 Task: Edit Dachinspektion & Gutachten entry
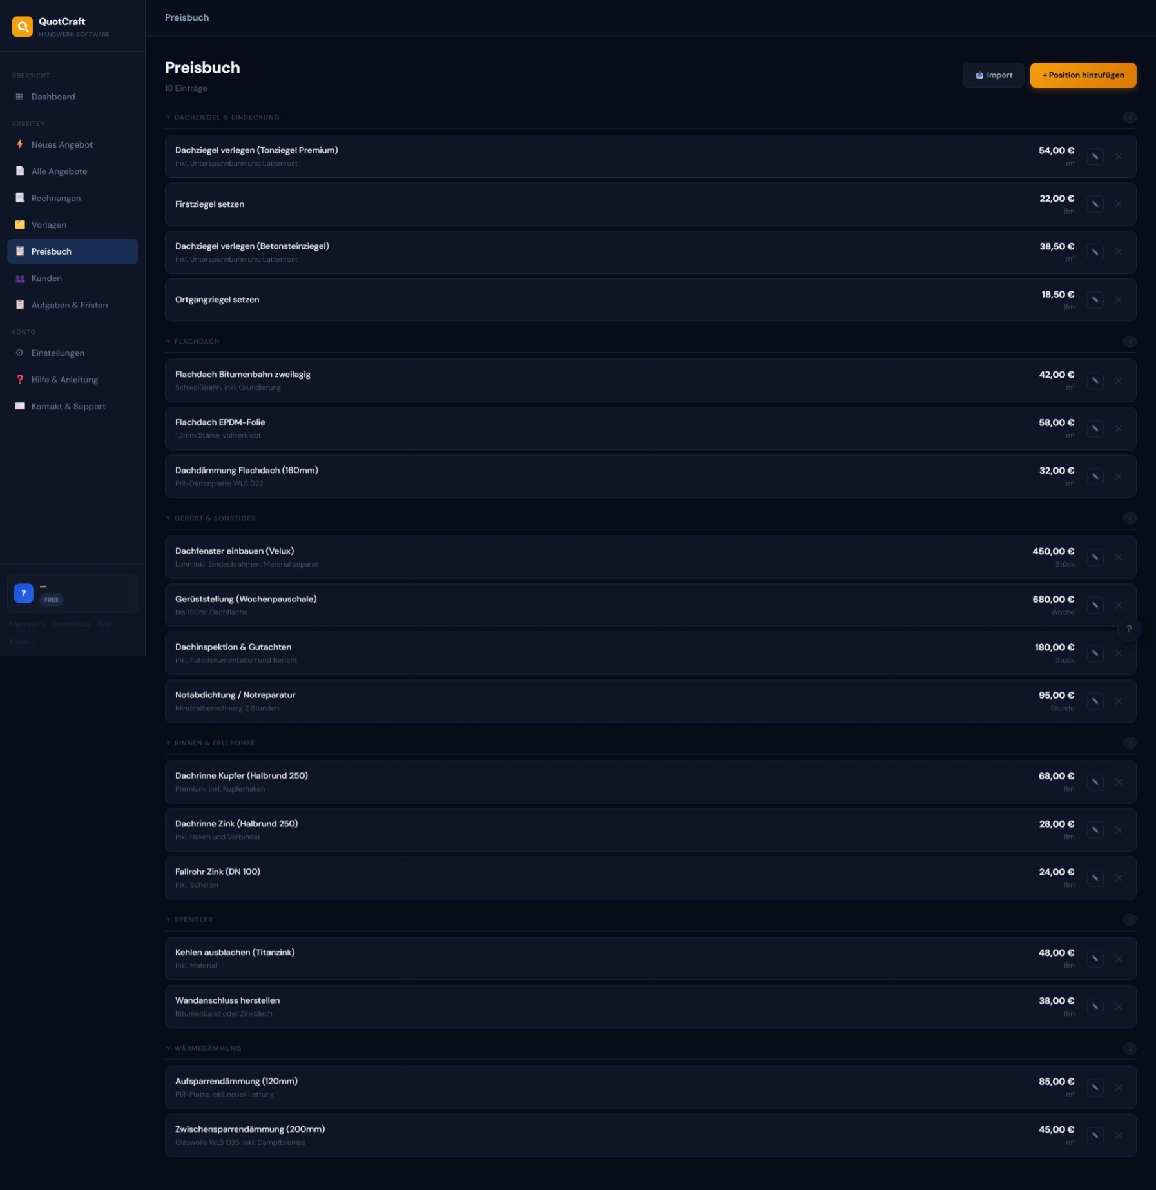[x=1095, y=653]
